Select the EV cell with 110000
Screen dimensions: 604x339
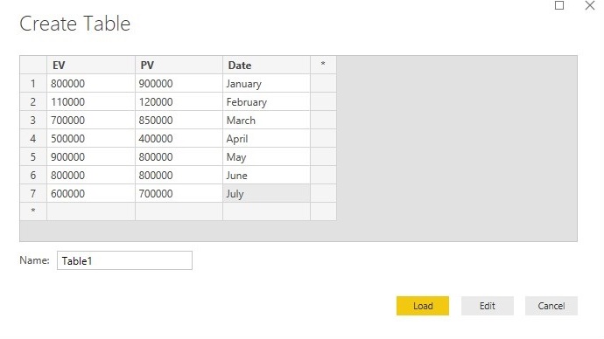click(91, 102)
